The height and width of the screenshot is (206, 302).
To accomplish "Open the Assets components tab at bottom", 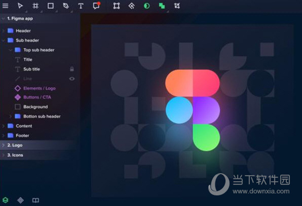I will click(21, 200).
